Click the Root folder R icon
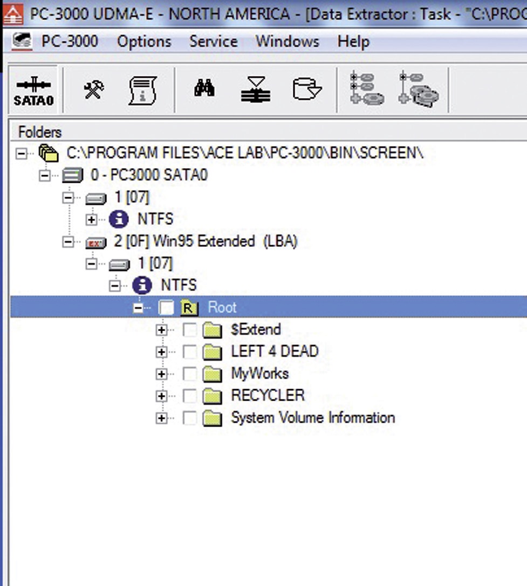This screenshot has width=527, height=586. (189, 308)
